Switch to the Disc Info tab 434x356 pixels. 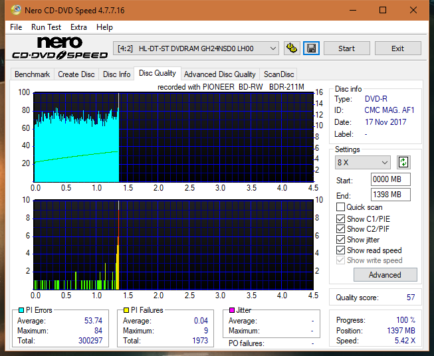(x=116, y=74)
